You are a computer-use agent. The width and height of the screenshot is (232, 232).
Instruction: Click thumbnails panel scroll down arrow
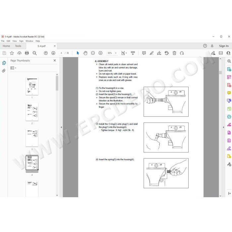57,195
